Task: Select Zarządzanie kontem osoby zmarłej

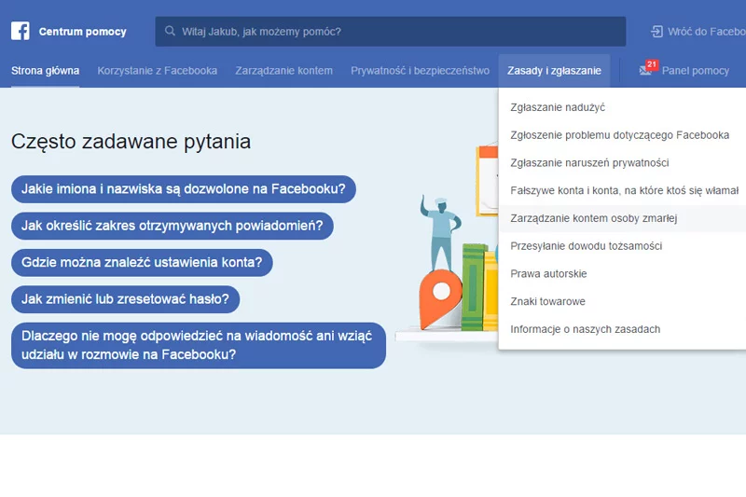Action: (622, 218)
